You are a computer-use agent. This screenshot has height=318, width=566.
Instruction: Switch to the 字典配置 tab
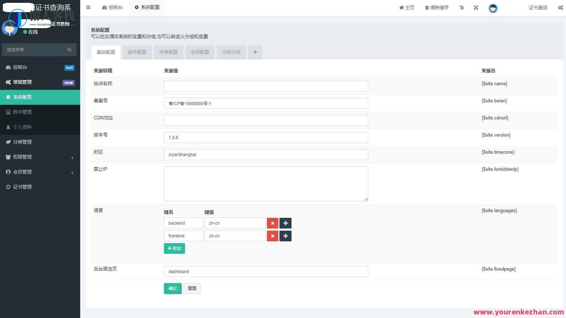click(169, 52)
